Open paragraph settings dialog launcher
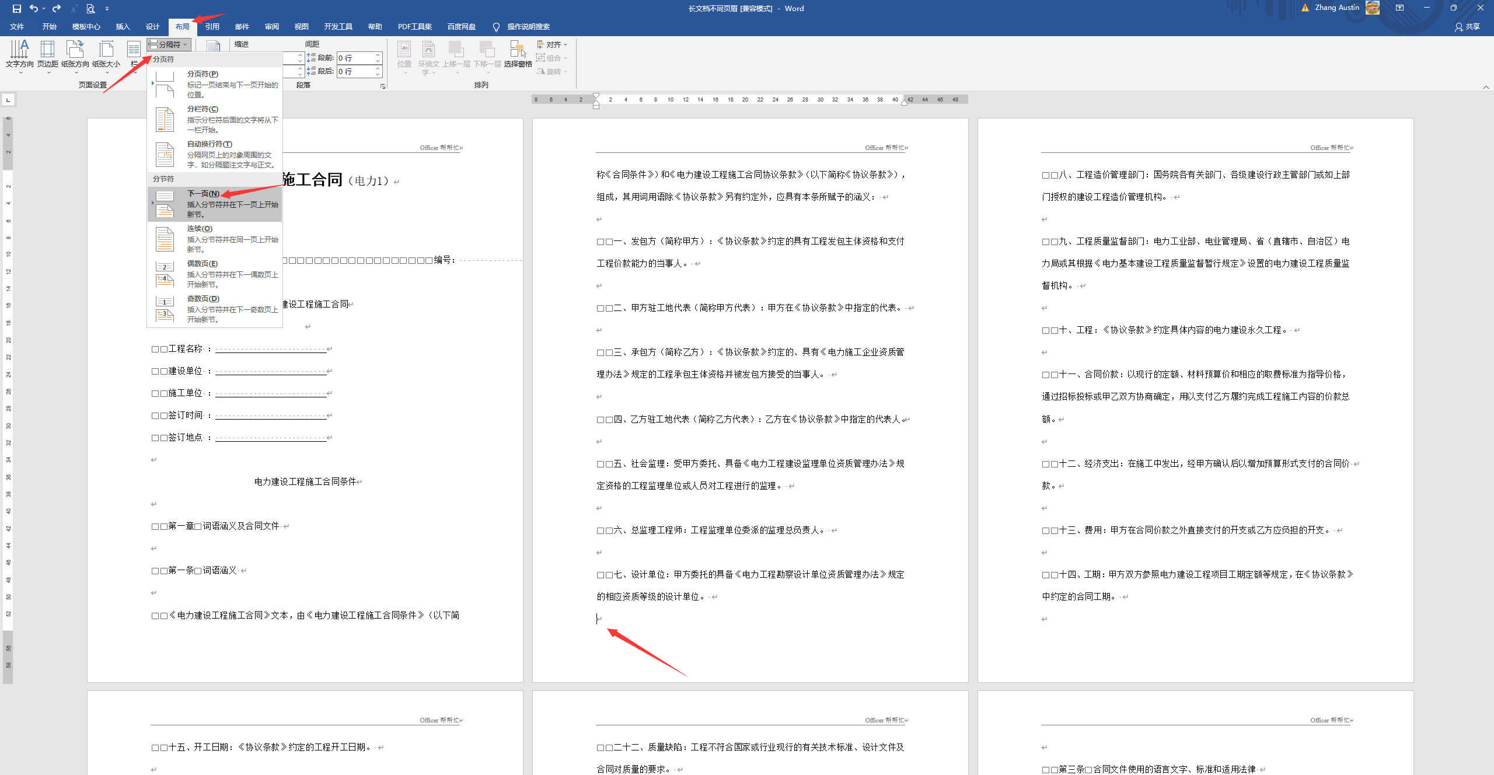This screenshot has width=1494, height=775. [383, 86]
